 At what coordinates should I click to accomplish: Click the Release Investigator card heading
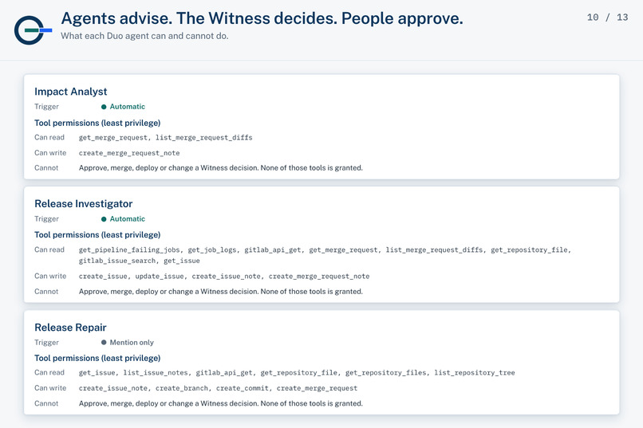[x=83, y=203]
